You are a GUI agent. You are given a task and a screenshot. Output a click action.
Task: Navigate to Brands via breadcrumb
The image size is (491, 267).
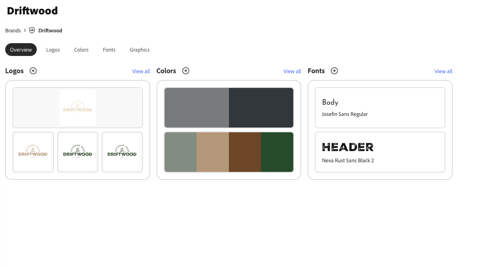tap(13, 30)
